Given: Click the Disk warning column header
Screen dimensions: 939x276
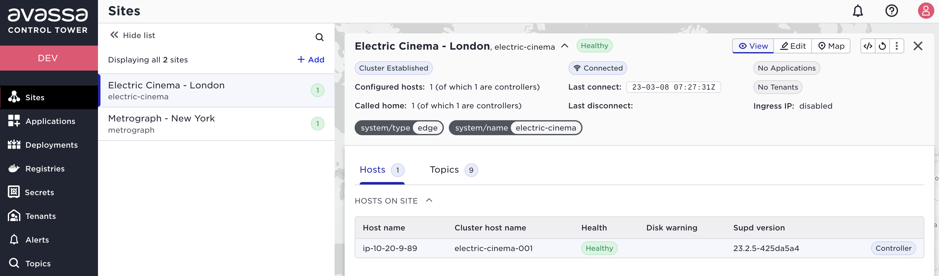Looking at the screenshot, I should click(671, 228).
